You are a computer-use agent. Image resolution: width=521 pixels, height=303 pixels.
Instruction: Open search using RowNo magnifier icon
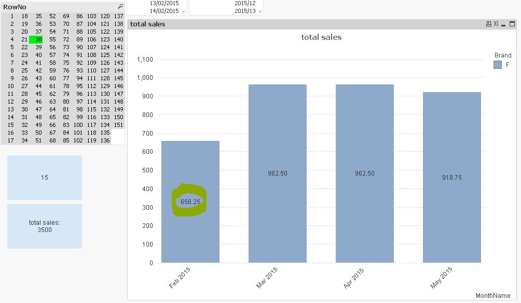(119, 7)
